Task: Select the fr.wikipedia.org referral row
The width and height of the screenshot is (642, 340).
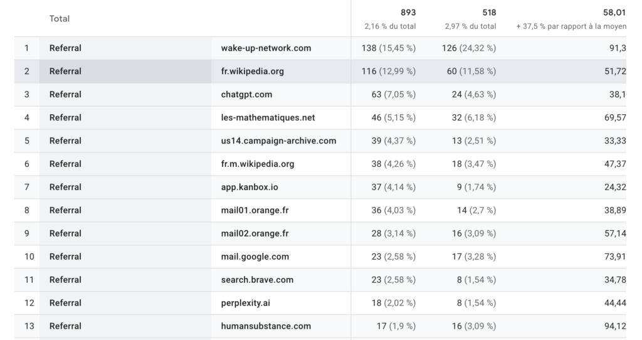Action: (252, 72)
